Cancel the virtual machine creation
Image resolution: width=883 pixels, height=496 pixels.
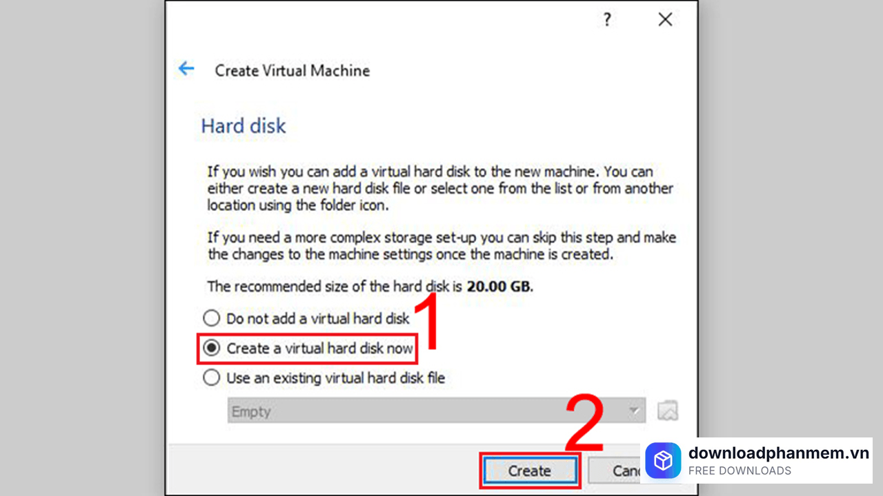(624, 471)
